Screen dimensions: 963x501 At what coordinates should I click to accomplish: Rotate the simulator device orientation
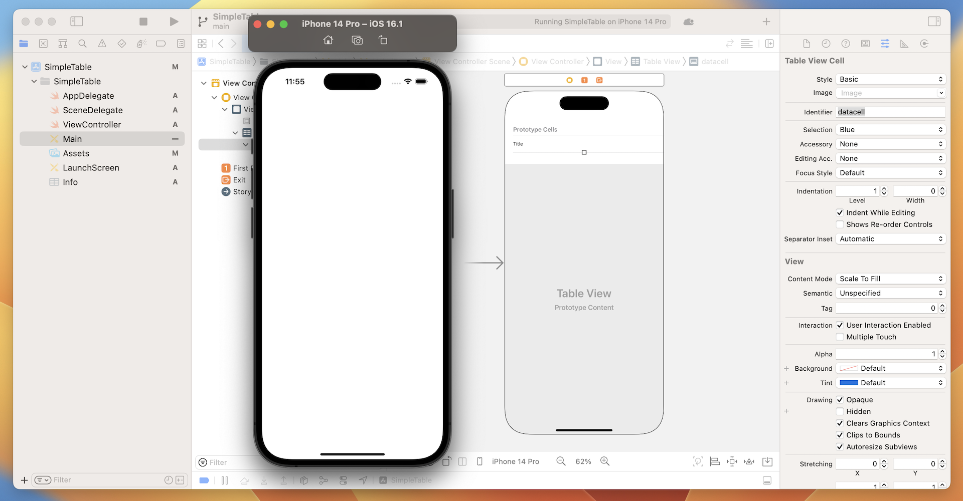383,40
